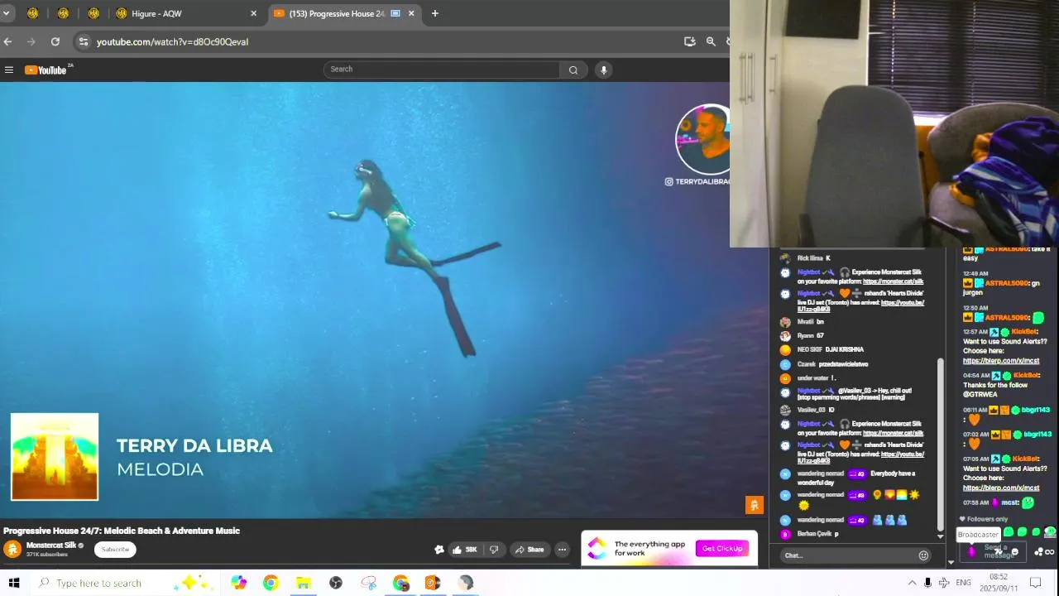The image size is (1059, 596).
Task: Open the Monstercat Silk channel avatar
Action: click(12, 549)
